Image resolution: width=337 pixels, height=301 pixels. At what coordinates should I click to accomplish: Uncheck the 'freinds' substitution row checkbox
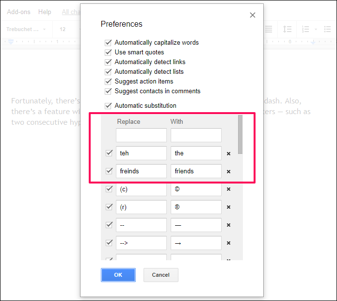(109, 171)
